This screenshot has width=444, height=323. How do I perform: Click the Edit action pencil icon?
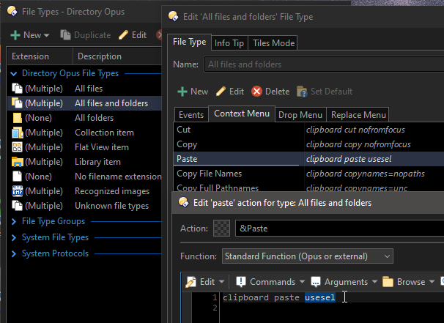[221, 92]
